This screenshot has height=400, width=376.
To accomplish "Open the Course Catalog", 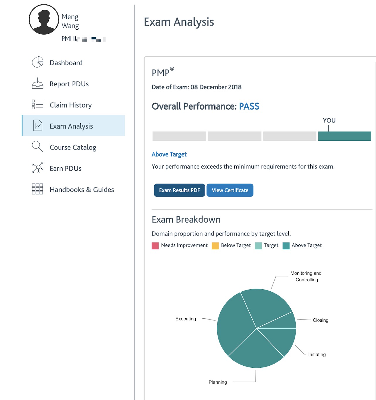I will [73, 147].
